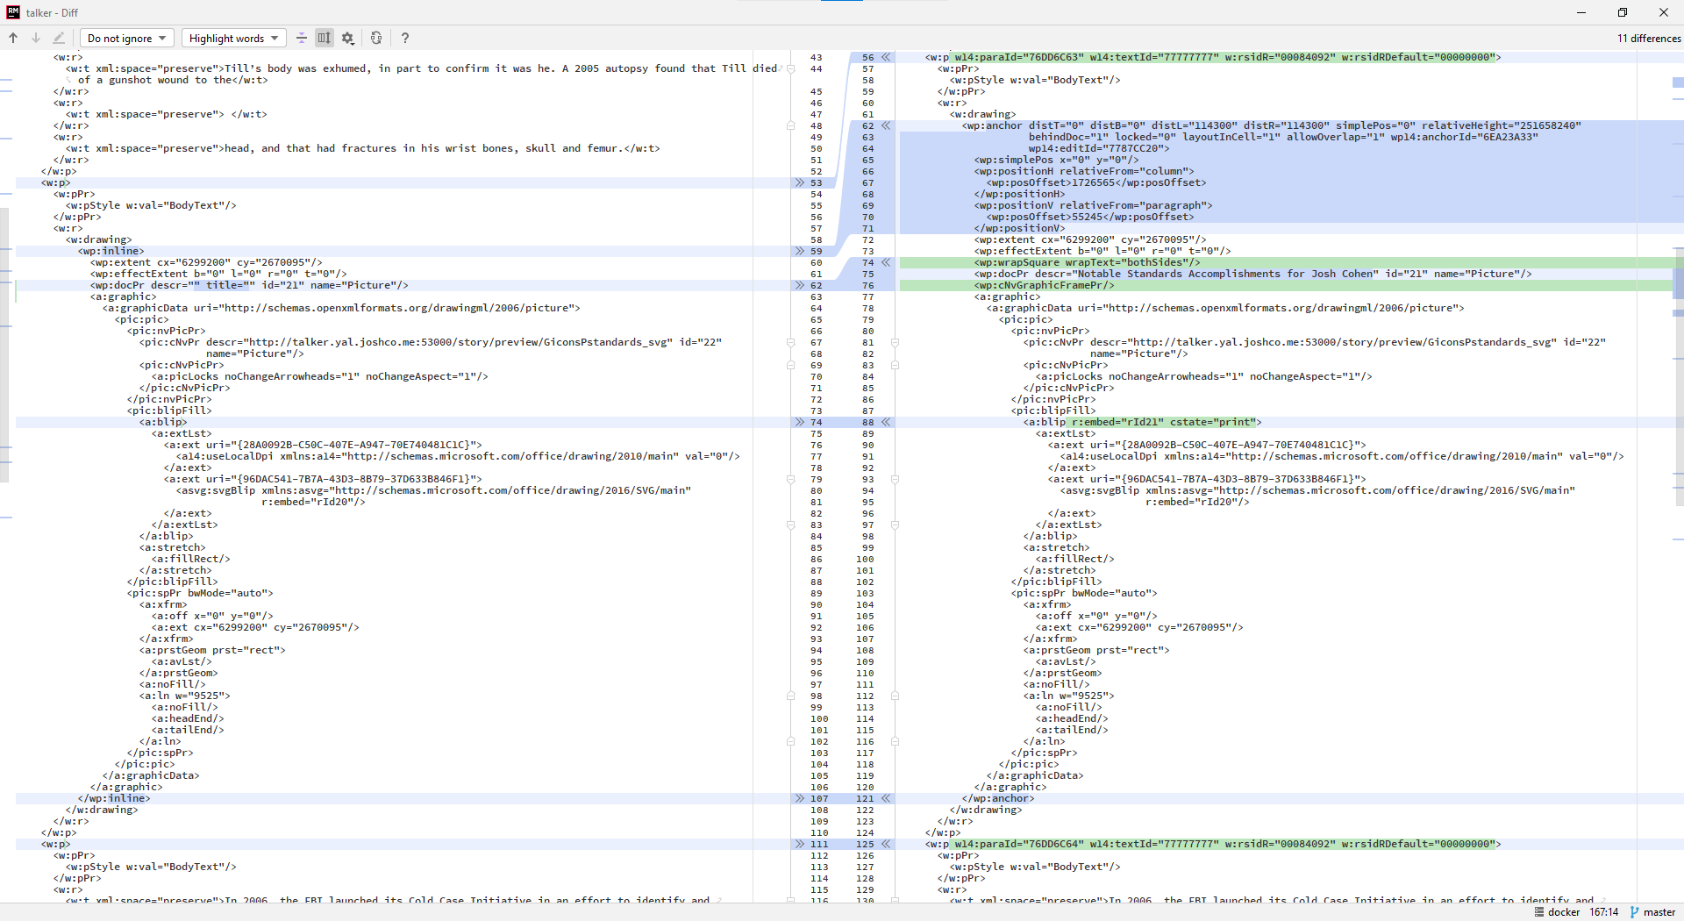
Task: Toggle synchronized side-by-side scrolling
Action: point(324,38)
